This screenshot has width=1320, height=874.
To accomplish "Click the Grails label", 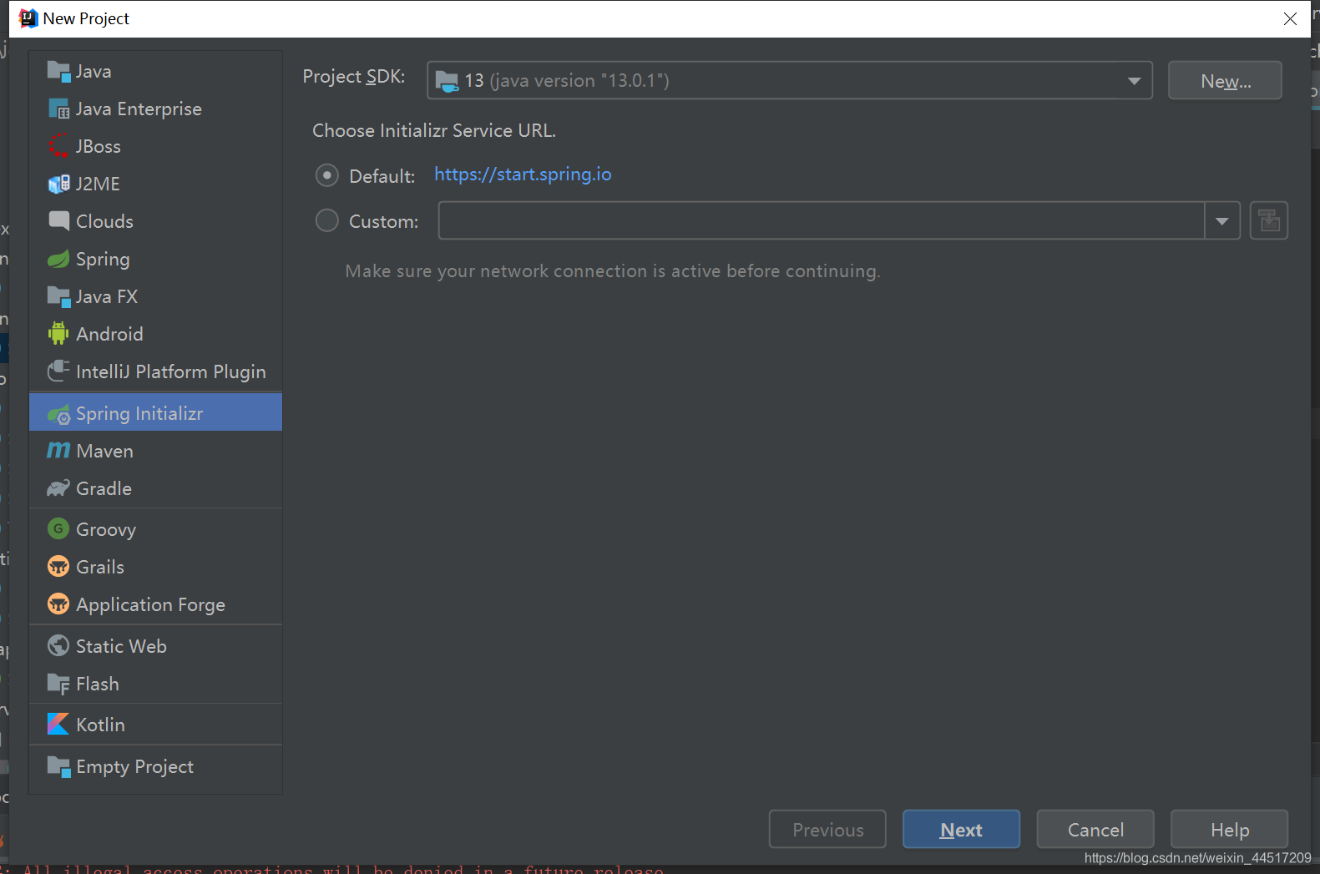I will [x=100, y=567].
